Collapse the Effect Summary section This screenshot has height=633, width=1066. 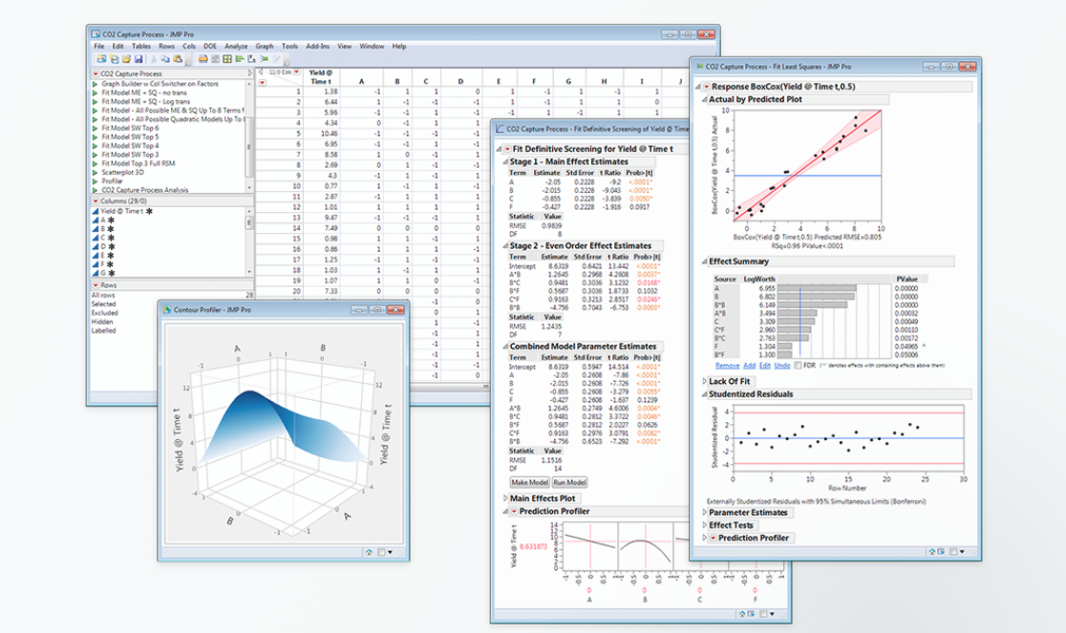[704, 262]
